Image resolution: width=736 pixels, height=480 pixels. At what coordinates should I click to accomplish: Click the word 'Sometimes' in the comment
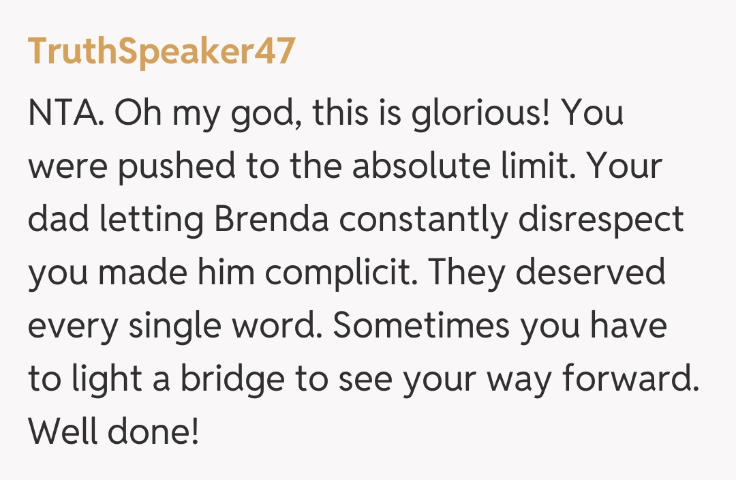coord(421,326)
